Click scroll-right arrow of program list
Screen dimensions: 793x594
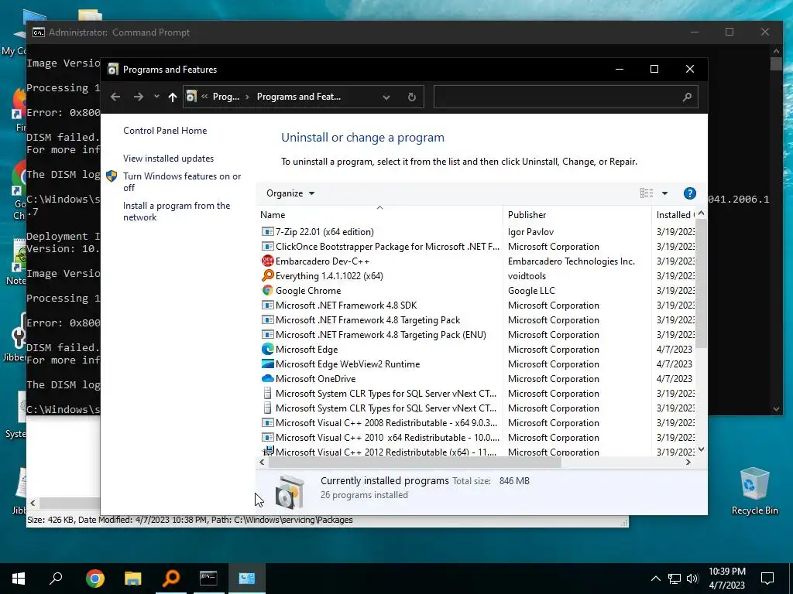pos(688,463)
